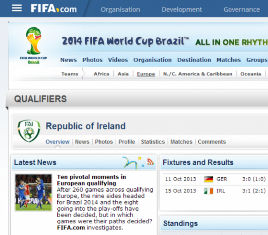Switch to the Profile tab
This screenshot has height=235, width=268.
tap(127, 142)
